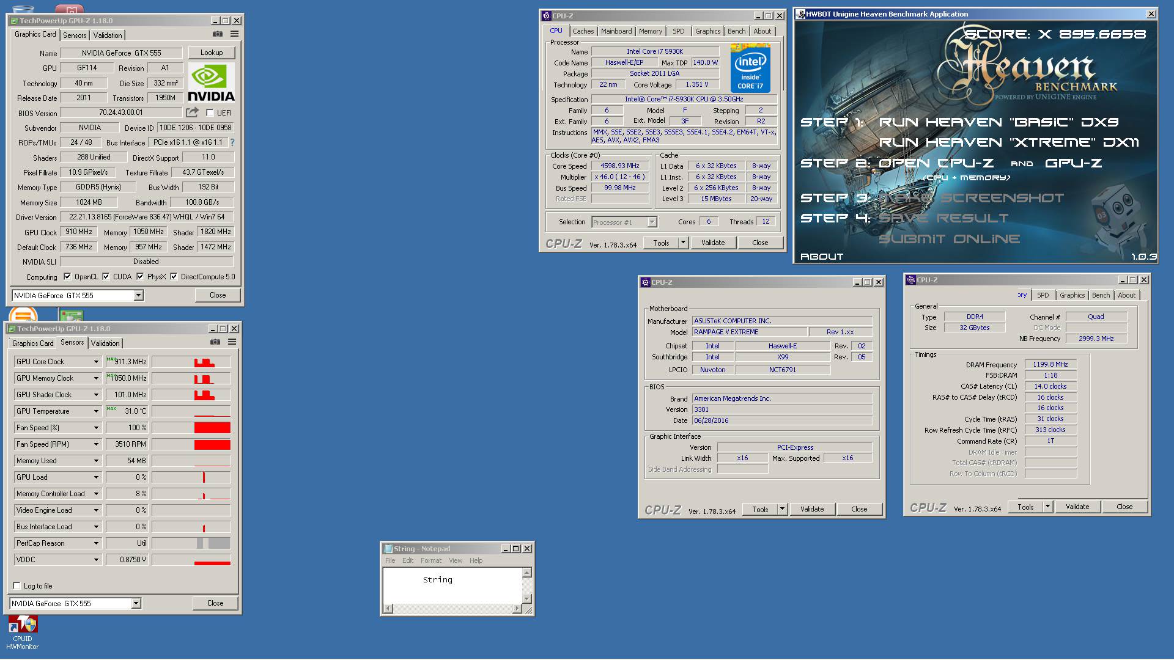Image resolution: width=1174 pixels, height=660 pixels.
Task: Click ABOUT in the HWBOT Heaven window
Action: [x=821, y=257]
